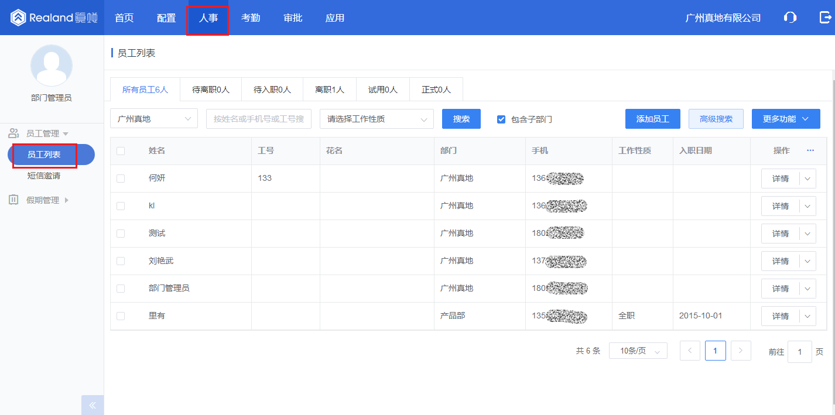Check the row checkbox for 何妍
Viewport: 835px width, 415px height.
pyautogui.click(x=121, y=178)
